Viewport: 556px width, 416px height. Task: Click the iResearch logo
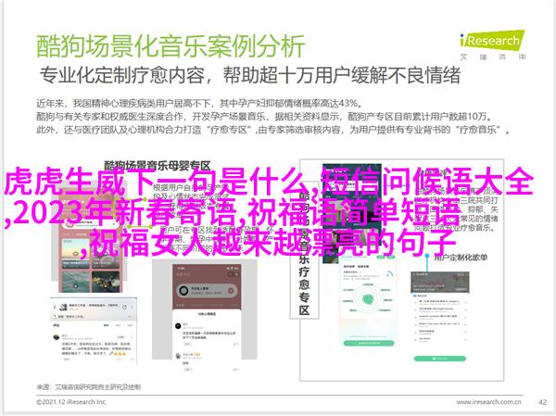click(x=493, y=44)
